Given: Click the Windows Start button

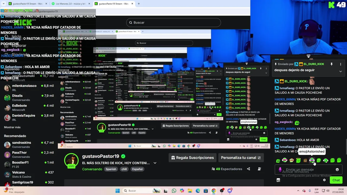Looking at the screenshot, I should (x=117, y=191).
